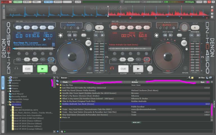216x135 pixels.
Task: Eject track using left deck unload button
Action: (x=99, y=28)
